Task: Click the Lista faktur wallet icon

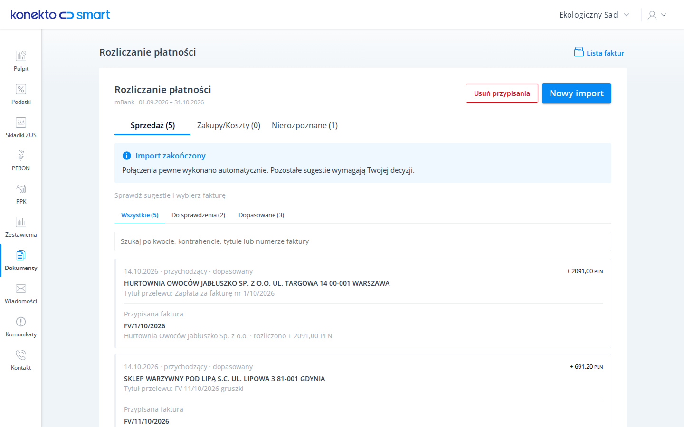Action: coord(579,52)
